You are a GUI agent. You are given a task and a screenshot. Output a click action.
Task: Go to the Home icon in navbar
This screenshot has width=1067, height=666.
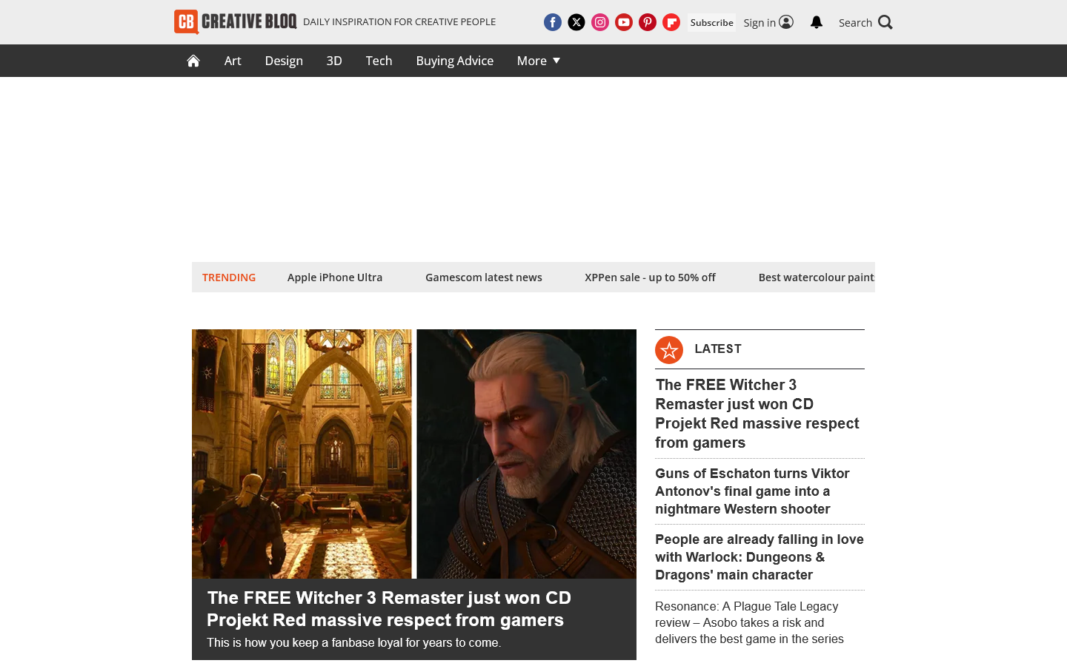coord(193,61)
